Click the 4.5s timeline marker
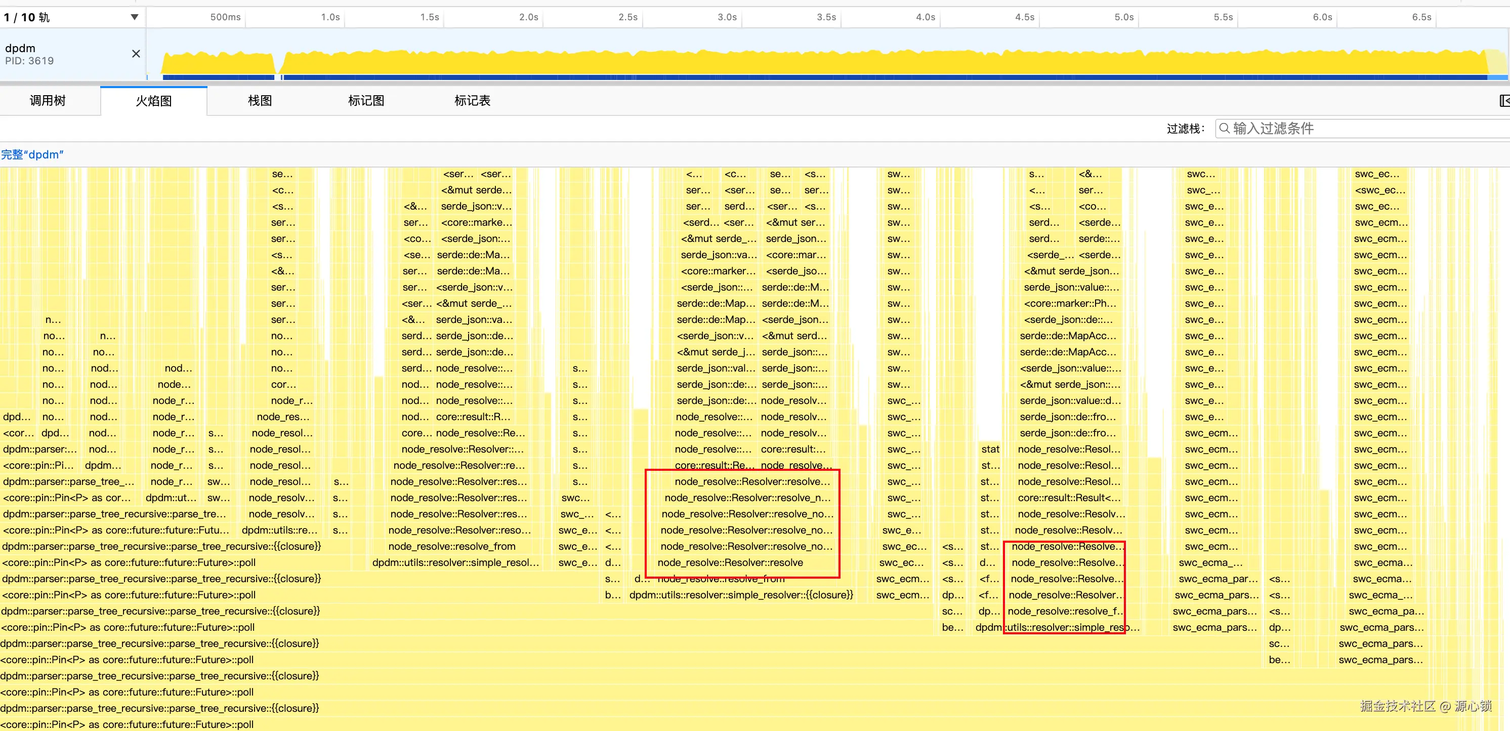The height and width of the screenshot is (731, 1510). [1024, 17]
